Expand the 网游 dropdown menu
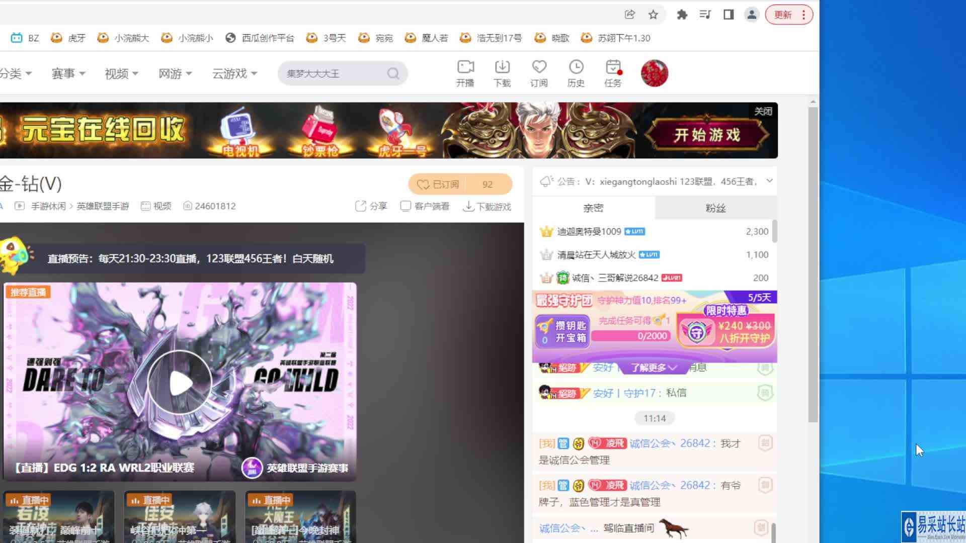 coord(175,73)
